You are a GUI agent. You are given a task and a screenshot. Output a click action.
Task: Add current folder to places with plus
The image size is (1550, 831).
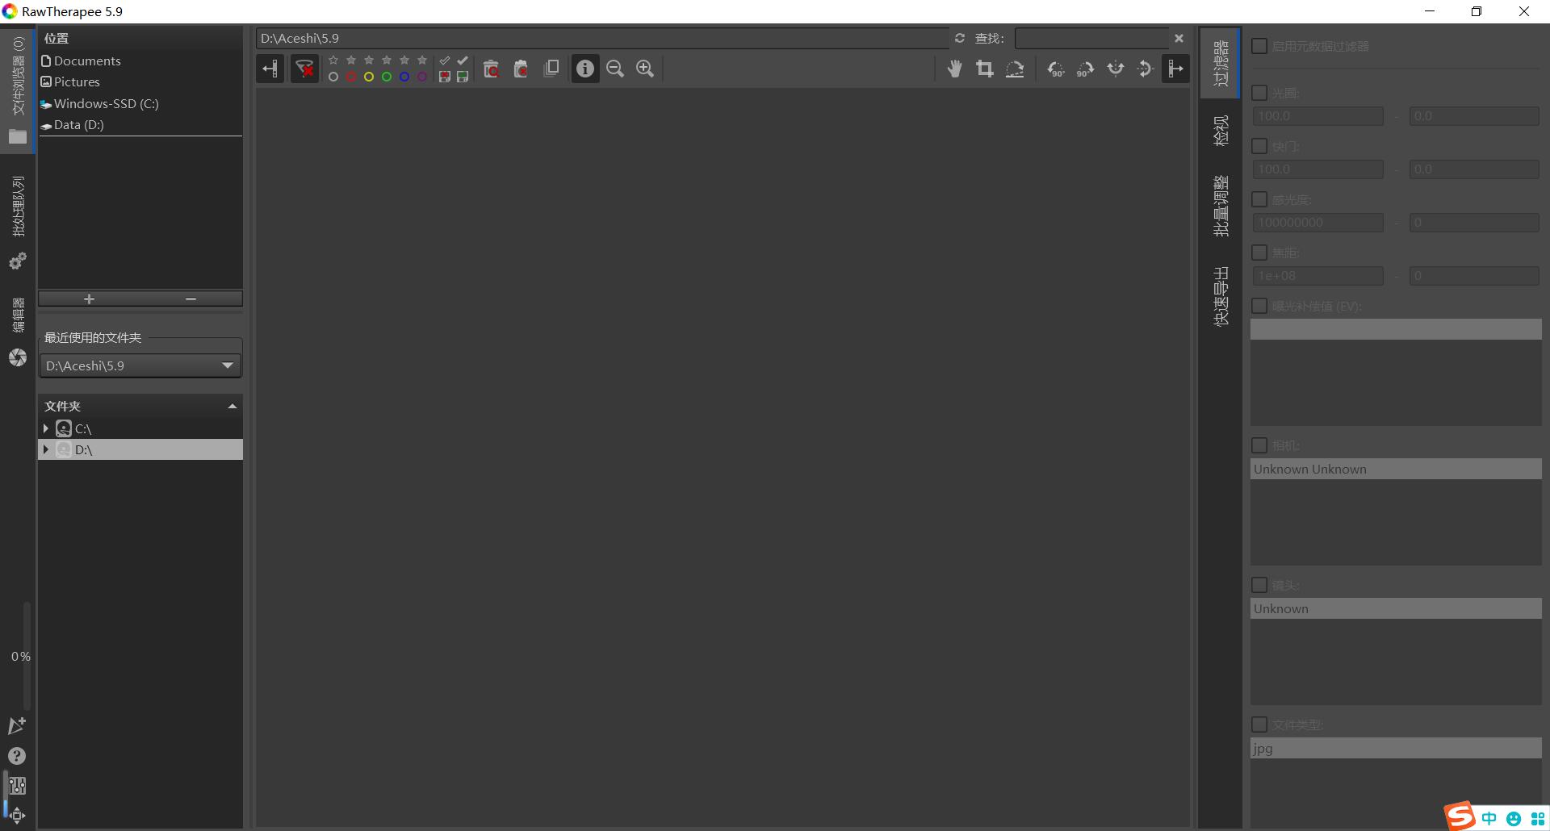click(x=89, y=299)
